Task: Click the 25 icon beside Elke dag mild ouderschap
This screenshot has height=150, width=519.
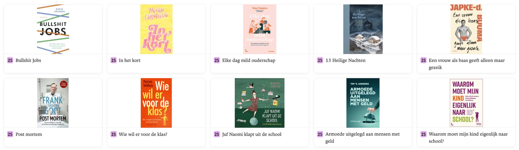Action: pos(217,60)
